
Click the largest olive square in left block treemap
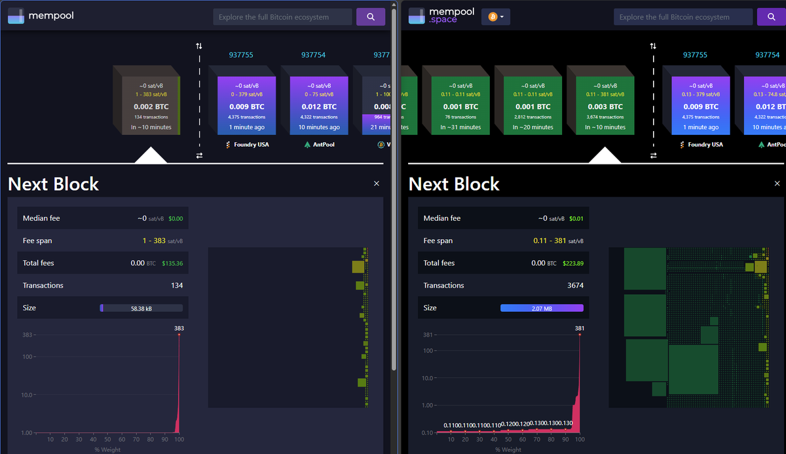click(358, 267)
